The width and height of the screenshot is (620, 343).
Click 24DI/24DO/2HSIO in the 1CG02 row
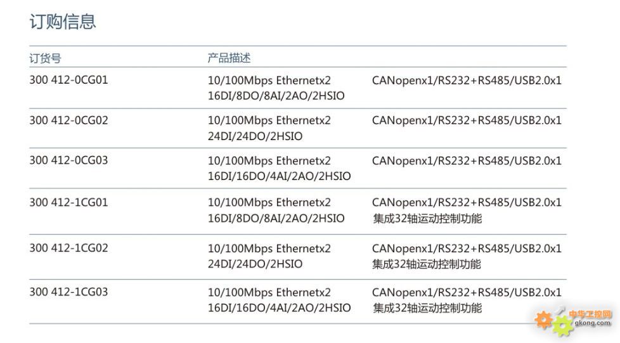pyautogui.click(x=255, y=264)
